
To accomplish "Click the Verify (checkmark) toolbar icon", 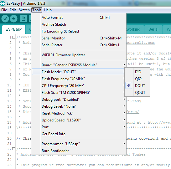I will pyautogui.click(x=5, y=19).
